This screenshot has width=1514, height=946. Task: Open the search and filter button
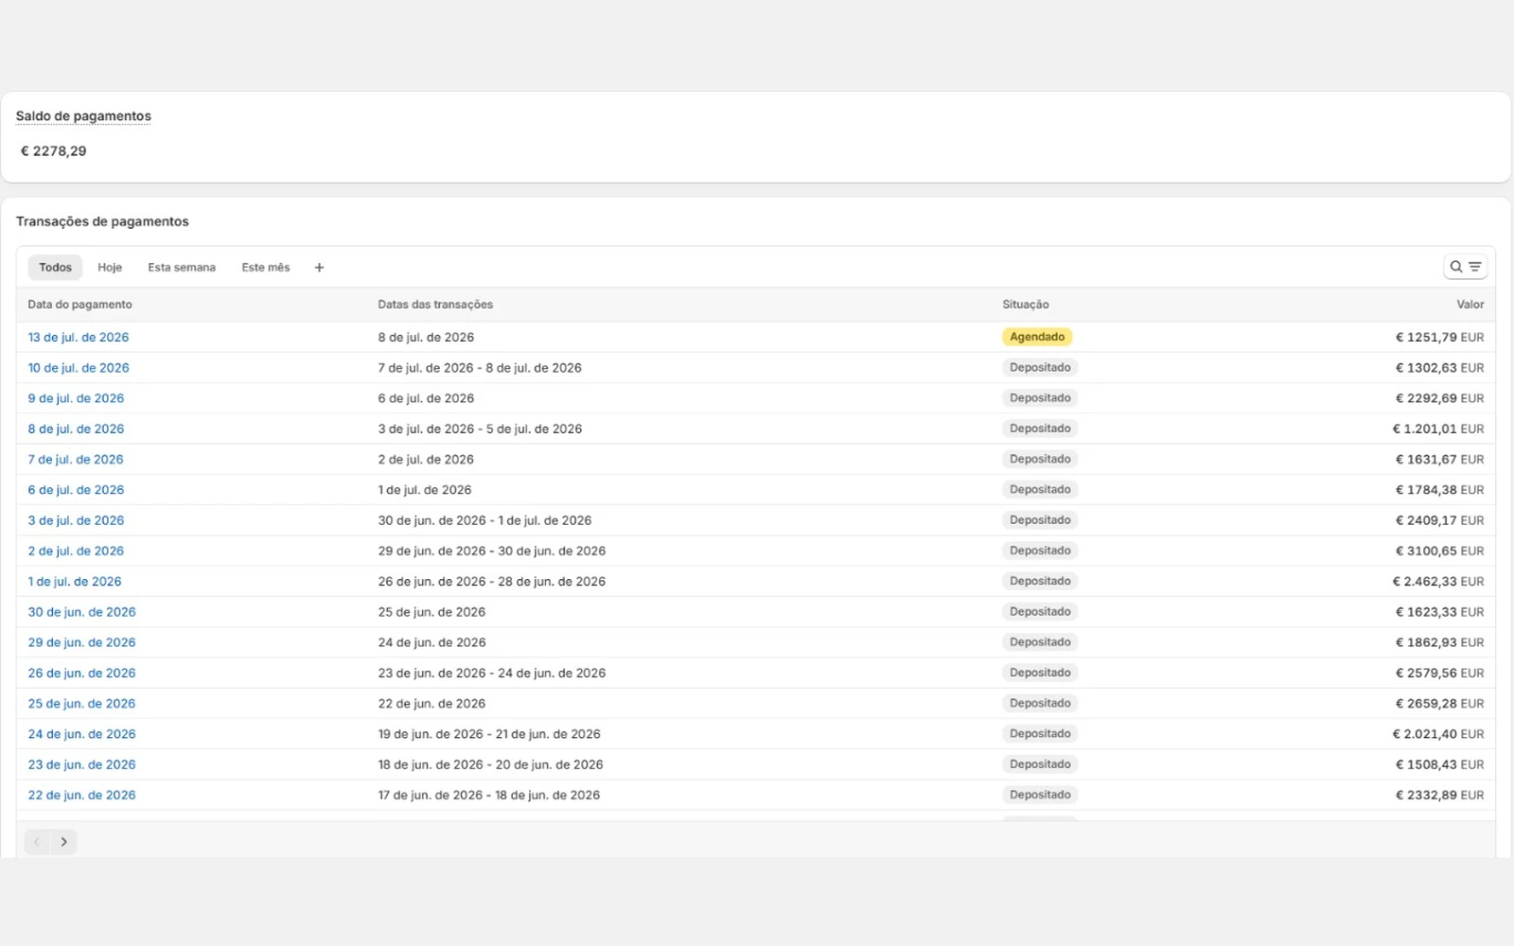click(1465, 267)
